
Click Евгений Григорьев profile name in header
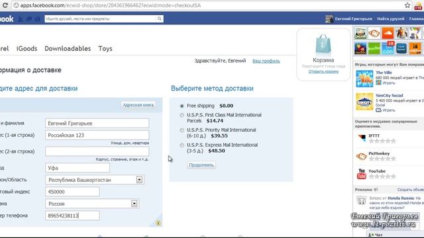[353, 19]
